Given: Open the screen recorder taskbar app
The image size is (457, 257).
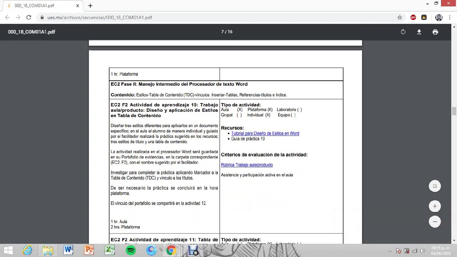Looking at the screenshot, I should pos(193,251).
